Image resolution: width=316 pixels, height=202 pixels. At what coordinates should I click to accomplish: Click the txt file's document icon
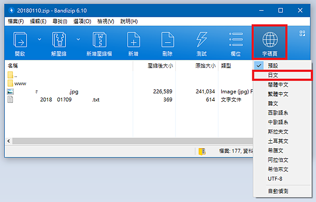tap(10, 100)
